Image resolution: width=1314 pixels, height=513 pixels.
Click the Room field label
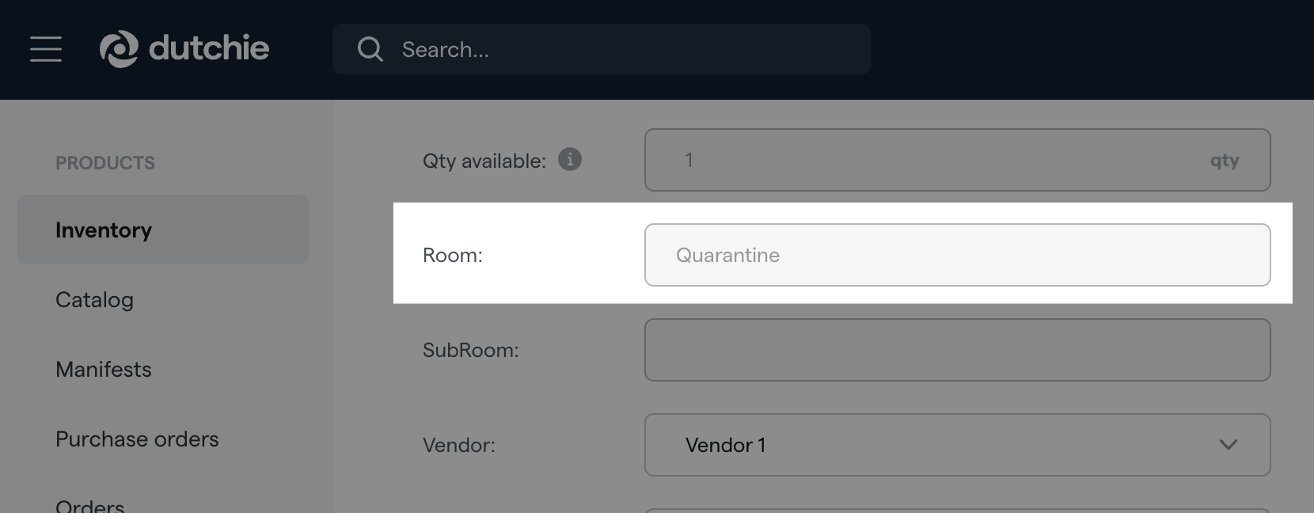point(453,255)
